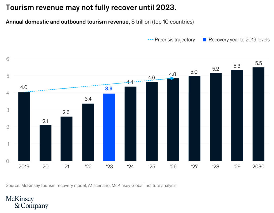Select the '20 bar showing 2.1
Image resolution: width=274 pixels, height=213 pixels.
pyautogui.click(x=45, y=143)
